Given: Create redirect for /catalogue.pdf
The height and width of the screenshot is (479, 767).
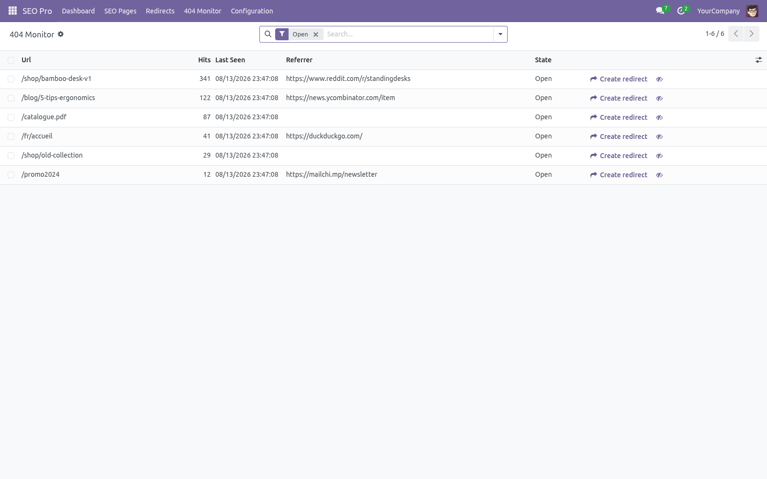Looking at the screenshot, I should (x=619, y=117).
